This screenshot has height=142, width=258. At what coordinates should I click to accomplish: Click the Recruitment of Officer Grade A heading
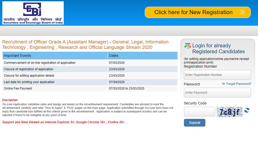click(x=85, y=45)
